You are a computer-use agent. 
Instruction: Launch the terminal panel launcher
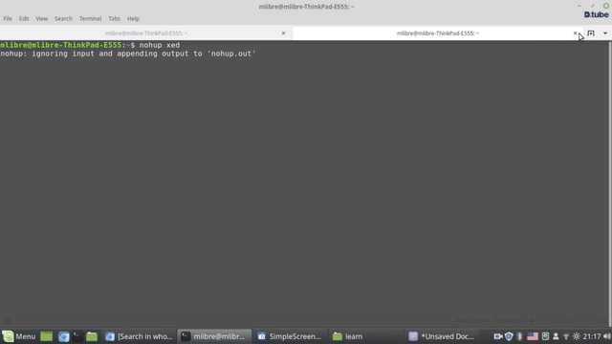(x=77, y=336)
